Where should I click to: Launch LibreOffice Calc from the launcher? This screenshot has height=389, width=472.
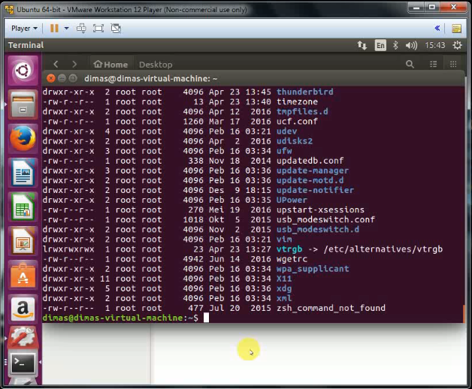pos(23,207)
